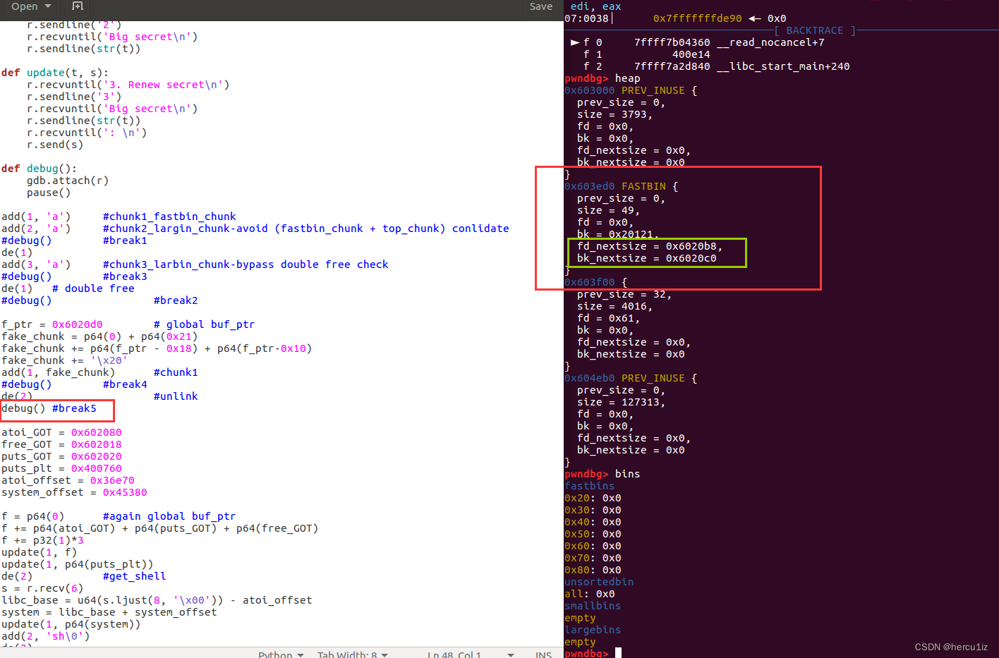Click the '0x20: 0x0' fastbin entry

(593, 498)
